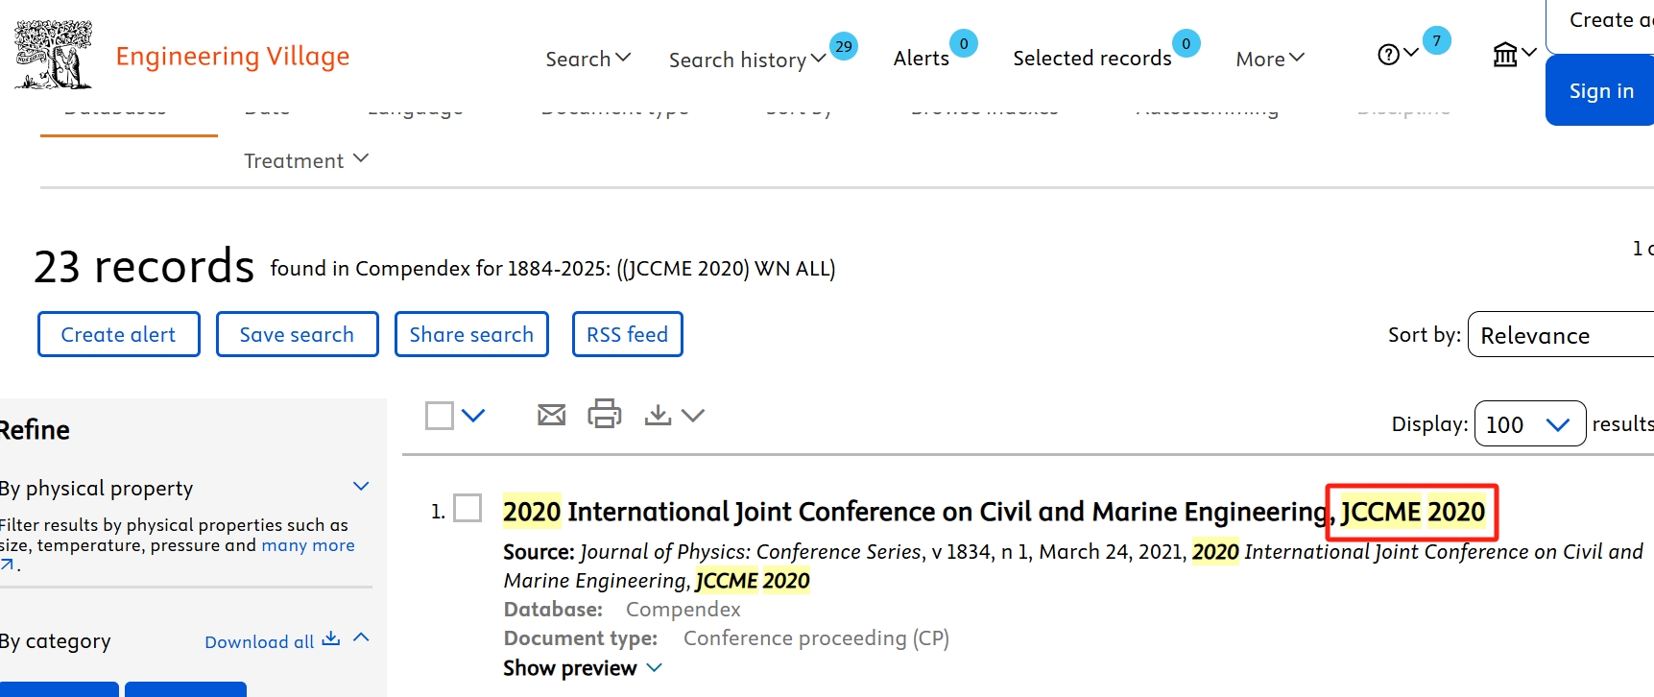Check the box for record 1
This screenshot has width=1654, height=697.
(467, 508)
